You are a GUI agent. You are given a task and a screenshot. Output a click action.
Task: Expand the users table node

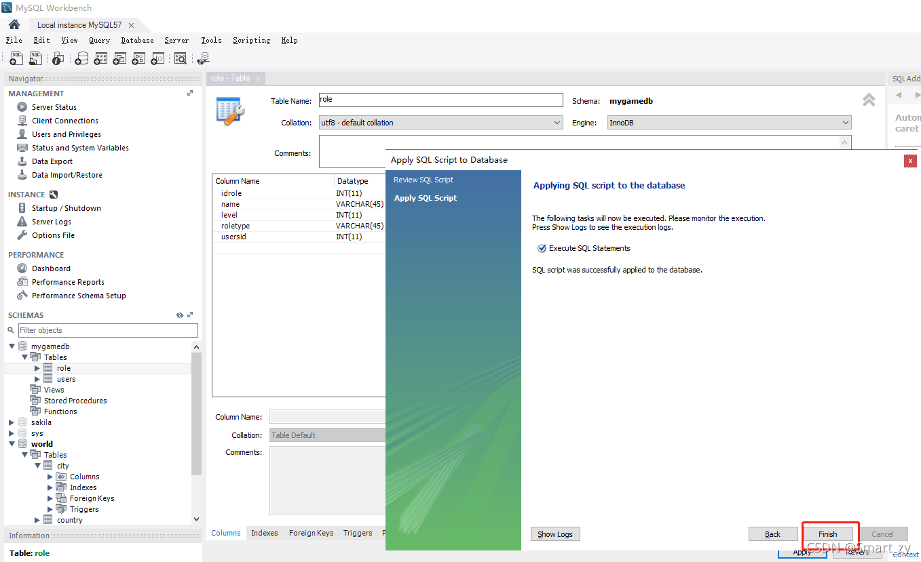point(37,379)
